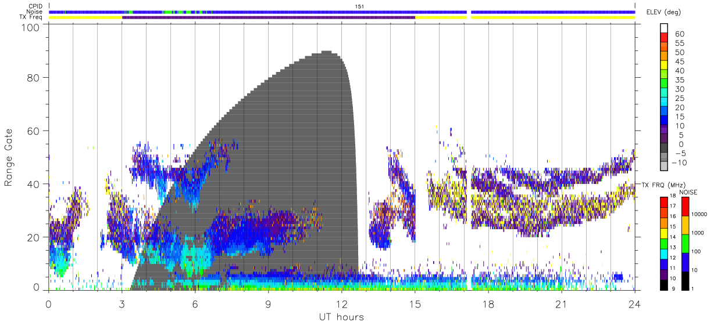Click the 80 label on Range Gate axis
Viewport: 714px width, 329px height.
tap(33, 78)
